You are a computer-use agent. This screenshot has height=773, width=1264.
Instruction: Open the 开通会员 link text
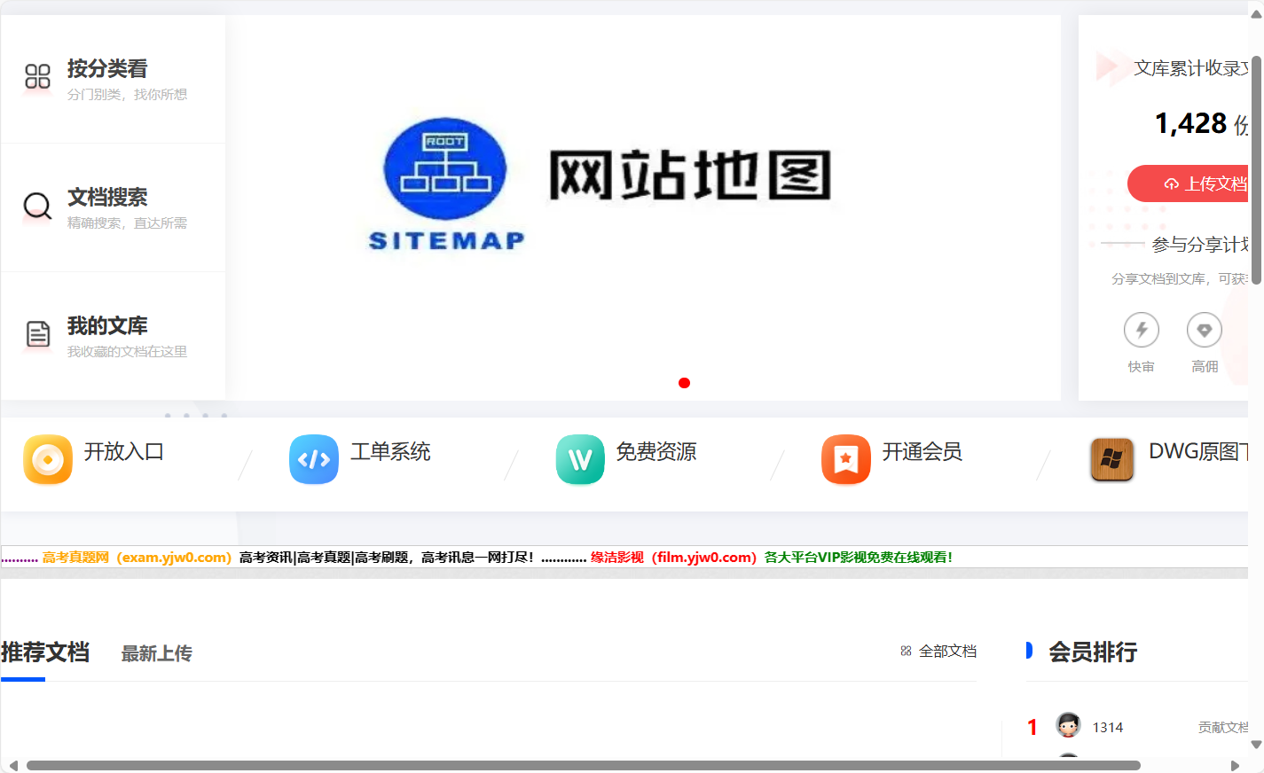tap(922, 451)
